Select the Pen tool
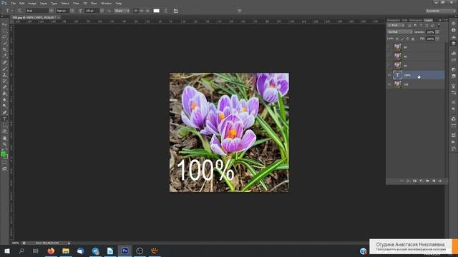The width and height of the screenshot is (458, 257). click(x=5, y=113)
